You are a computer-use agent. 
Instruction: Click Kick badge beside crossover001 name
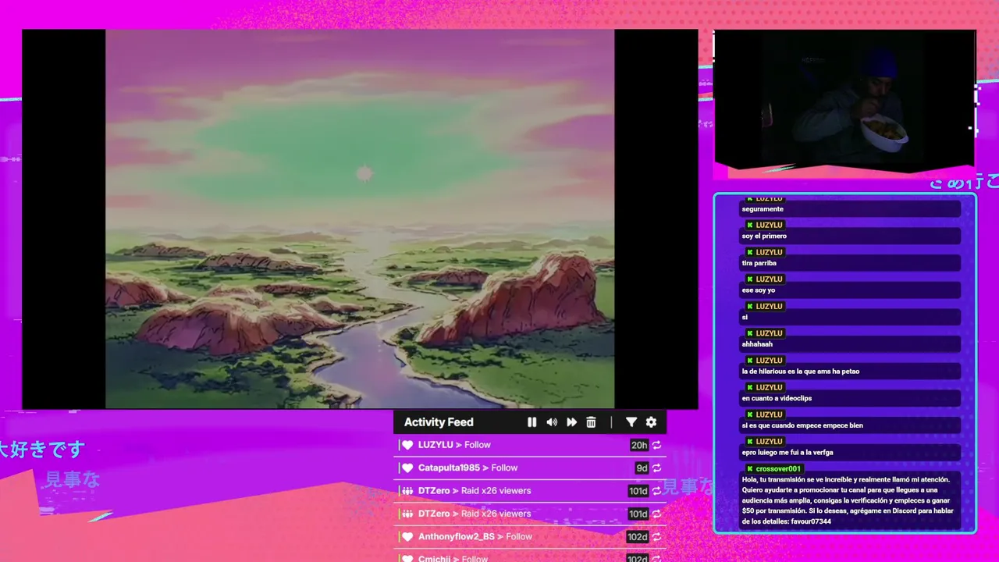pos(750,469)
